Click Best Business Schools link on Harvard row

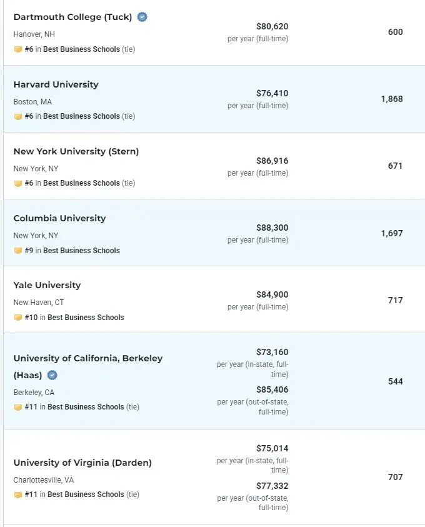pyautogui.click(x=81, y=116)
